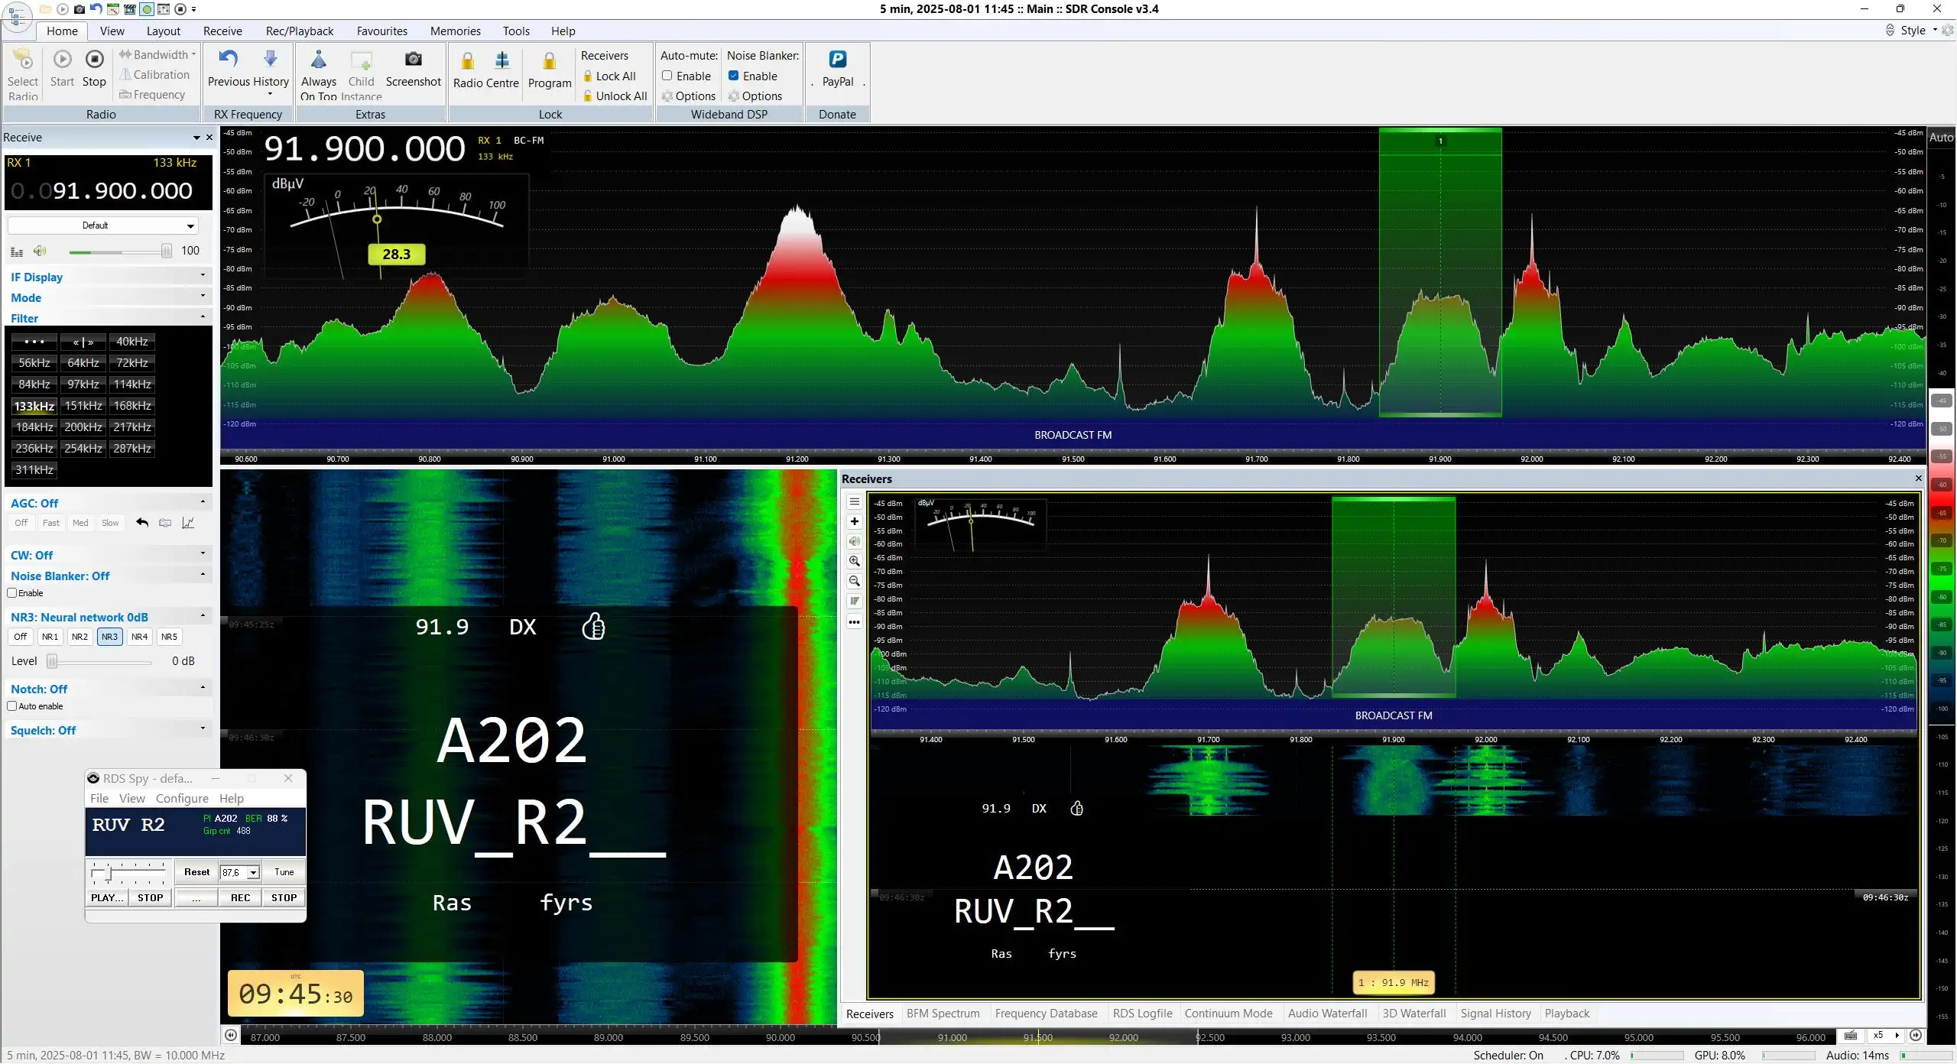Adjust the audio volume slider
This screenshot has width=1957, height=1064.
pyautogui.click(x=119, y=251)
